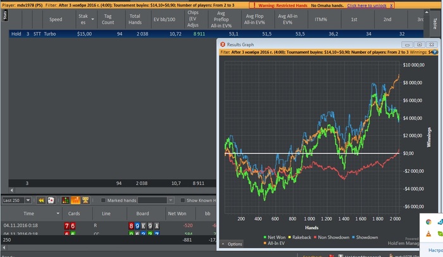Click the trophy tournaments icon

click(x=85, y=200)
